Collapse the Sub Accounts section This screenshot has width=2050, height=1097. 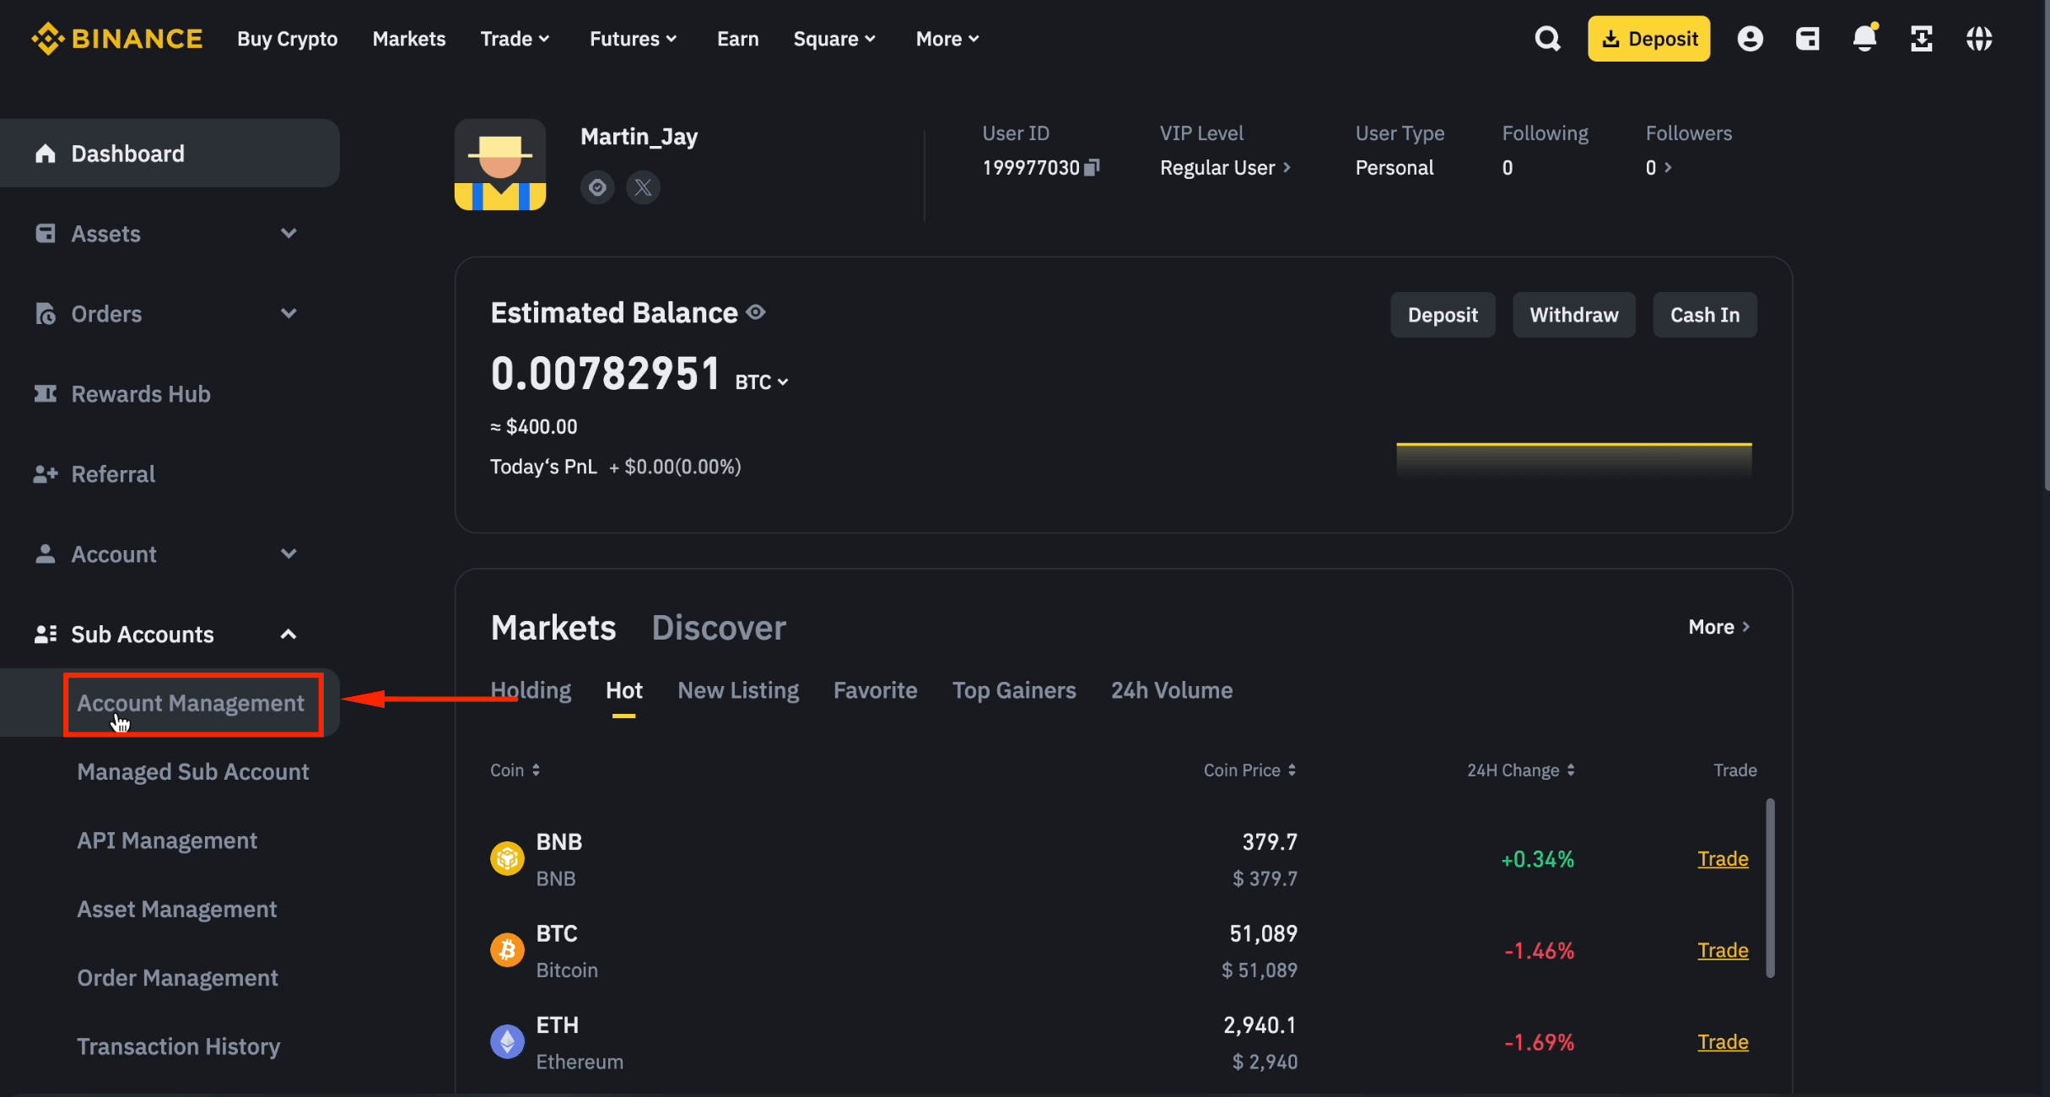pos(289,634)
